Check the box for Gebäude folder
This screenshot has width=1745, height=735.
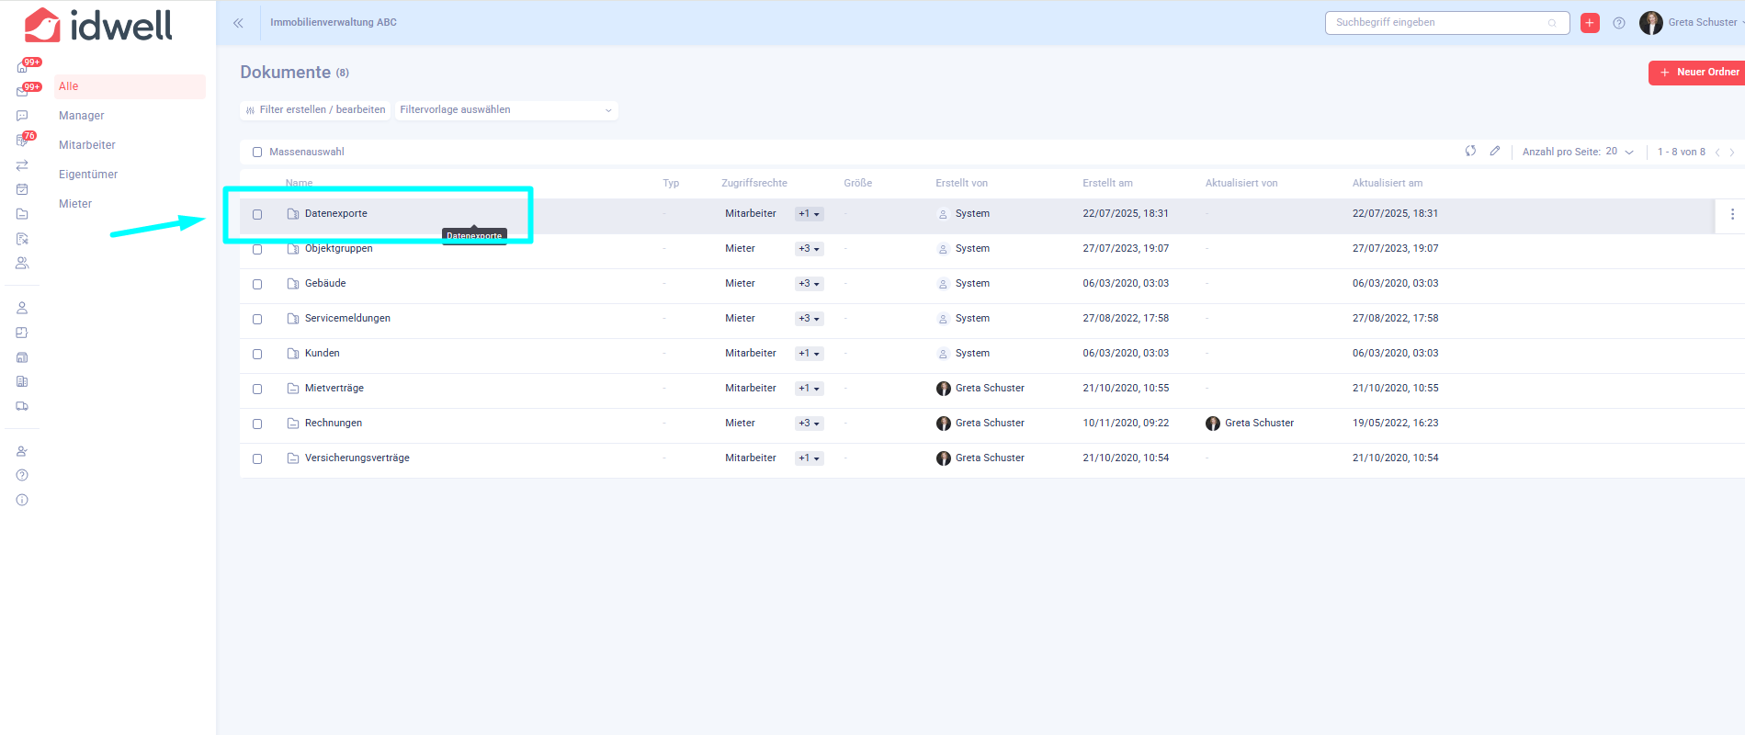[x=257, y=284]
